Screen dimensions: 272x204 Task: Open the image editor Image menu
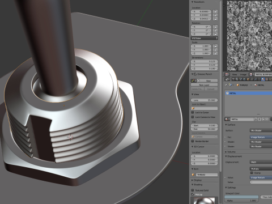click(243, 75)
